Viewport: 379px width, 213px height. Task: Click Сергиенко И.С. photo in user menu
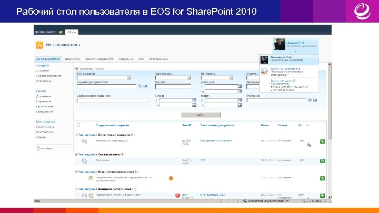[x=264, y=59]
